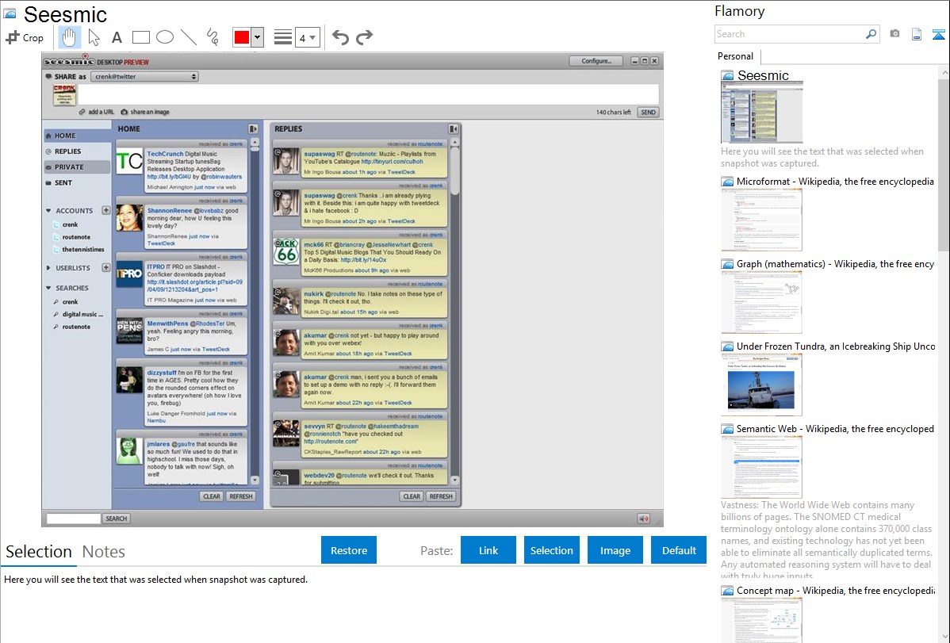Open the SHARE as crenk@twitter dropdown
950x643 pixels.
[145, 77]
